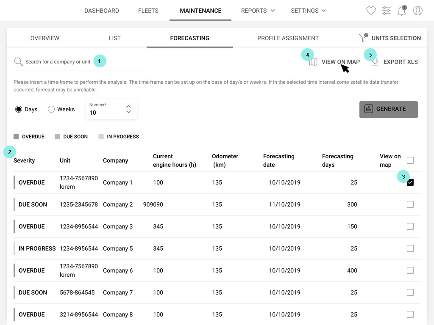Image resolution: width=434 pixels, height=325 pixels.
Task: Click the Company 5 cell
Action: pyautogui.click(x=118, y=248)
